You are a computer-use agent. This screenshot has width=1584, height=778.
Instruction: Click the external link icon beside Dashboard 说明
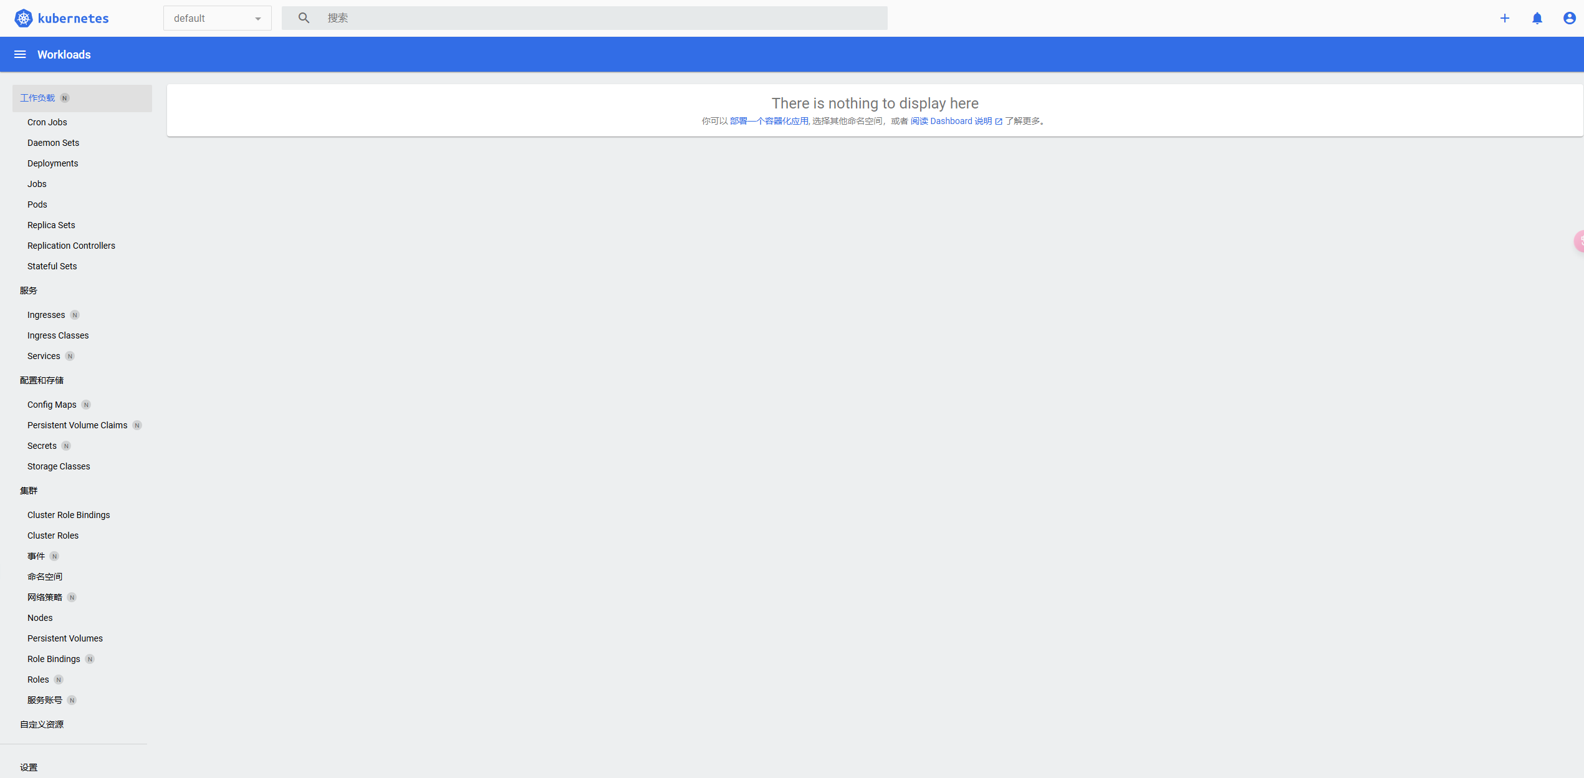(999, 122)
